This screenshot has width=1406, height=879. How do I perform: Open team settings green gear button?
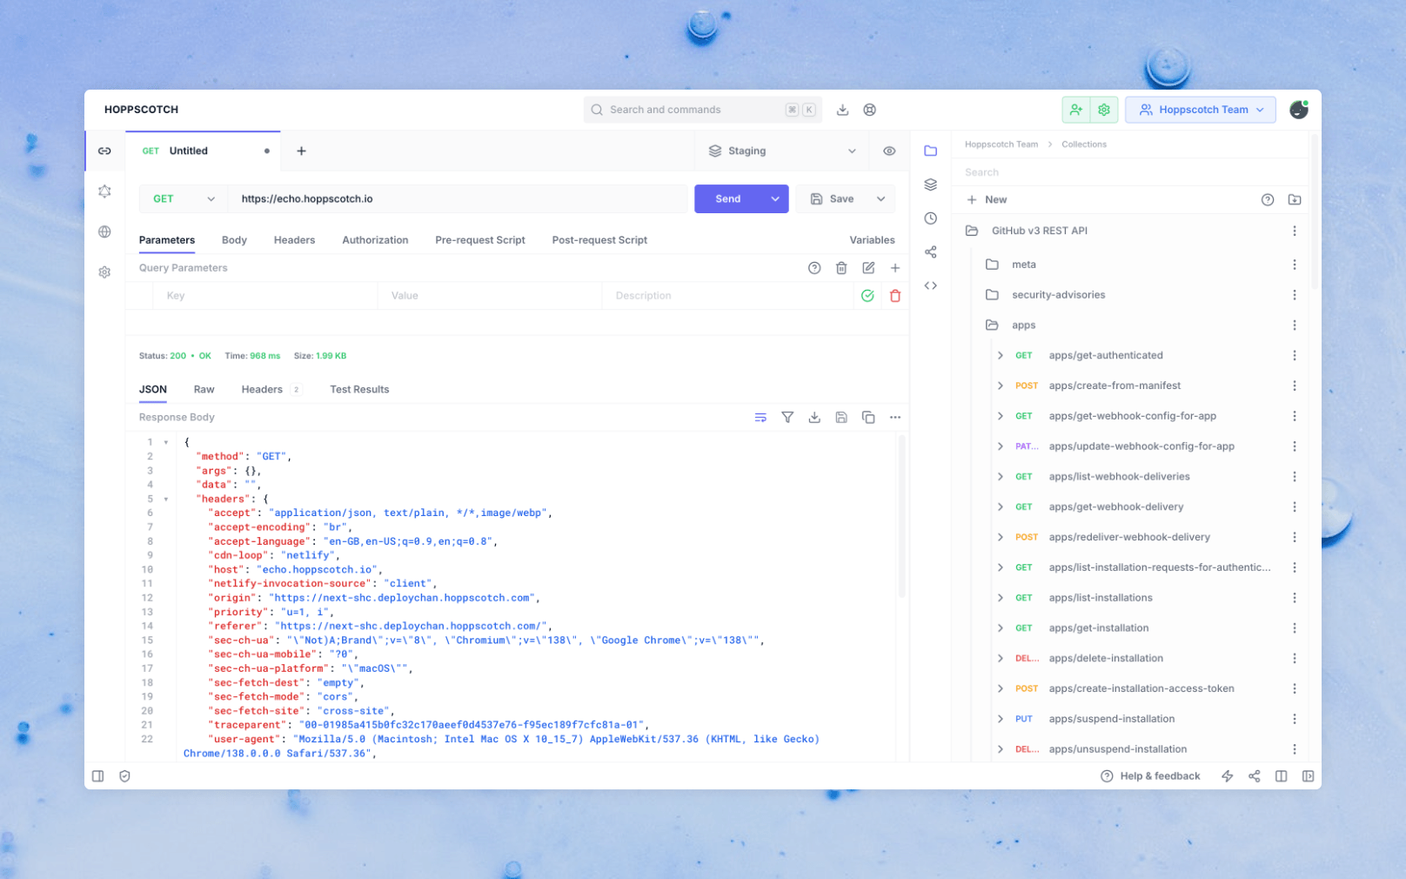[1104, 110]
